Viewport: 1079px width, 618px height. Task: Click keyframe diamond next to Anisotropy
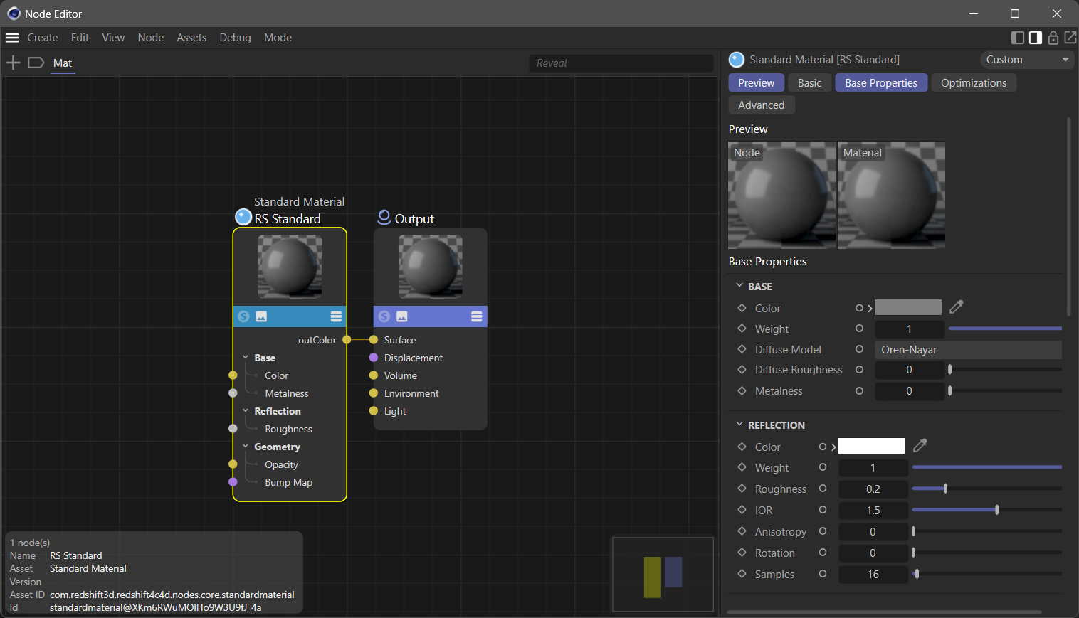click(742, 531)
